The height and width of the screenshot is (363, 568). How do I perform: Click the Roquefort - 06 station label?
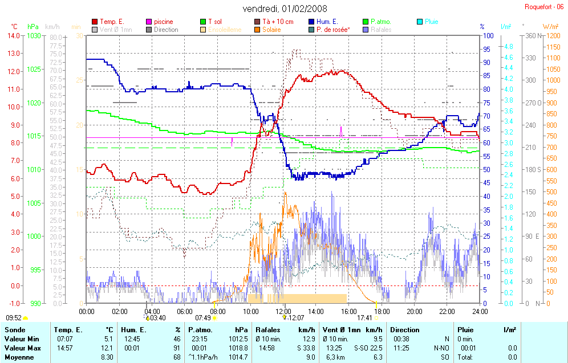click(544, 7)
